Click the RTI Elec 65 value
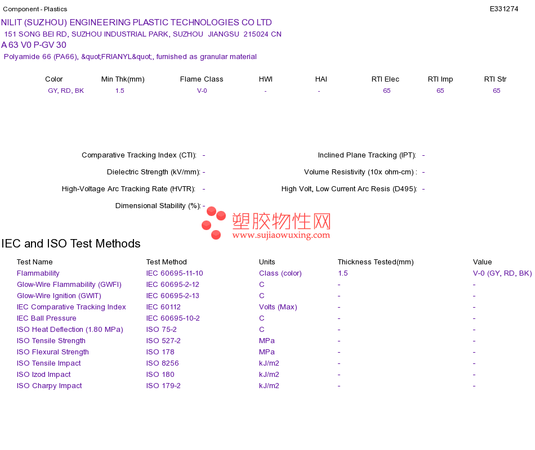 tap(386, 91)
